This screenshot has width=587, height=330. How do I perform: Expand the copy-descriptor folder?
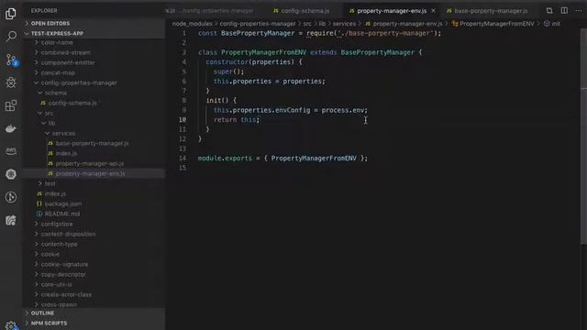[x=94, y=275]
